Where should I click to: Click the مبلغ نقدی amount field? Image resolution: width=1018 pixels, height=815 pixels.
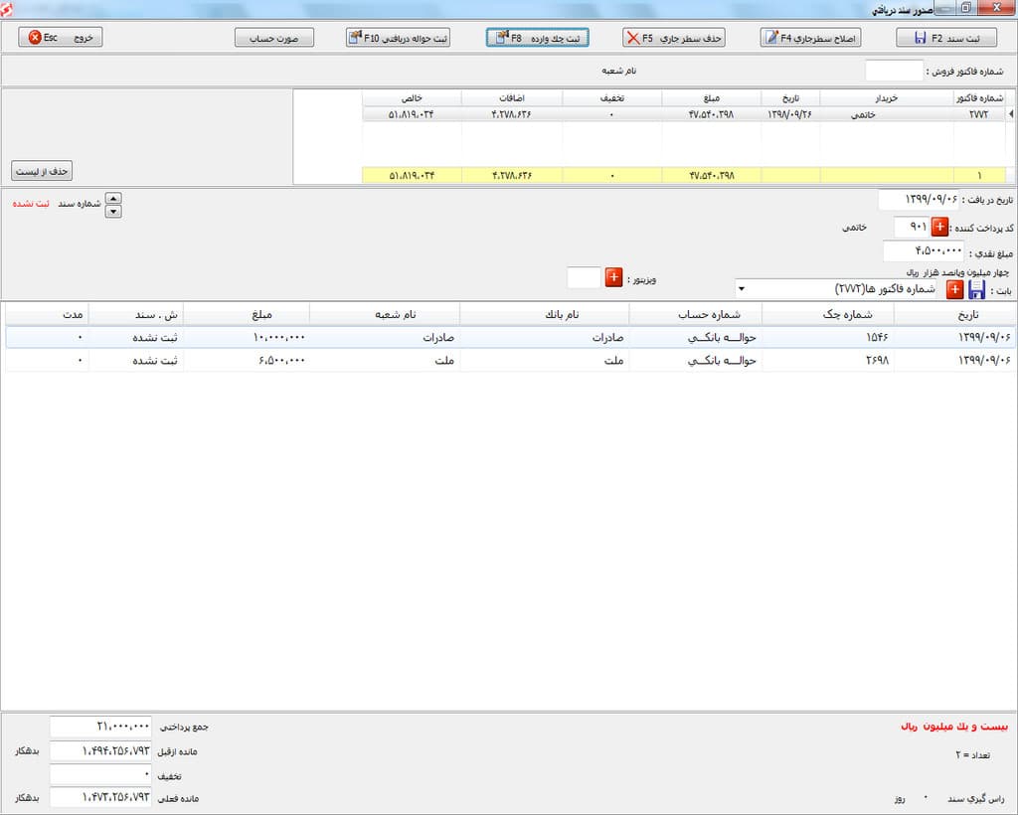coord(923,251)
